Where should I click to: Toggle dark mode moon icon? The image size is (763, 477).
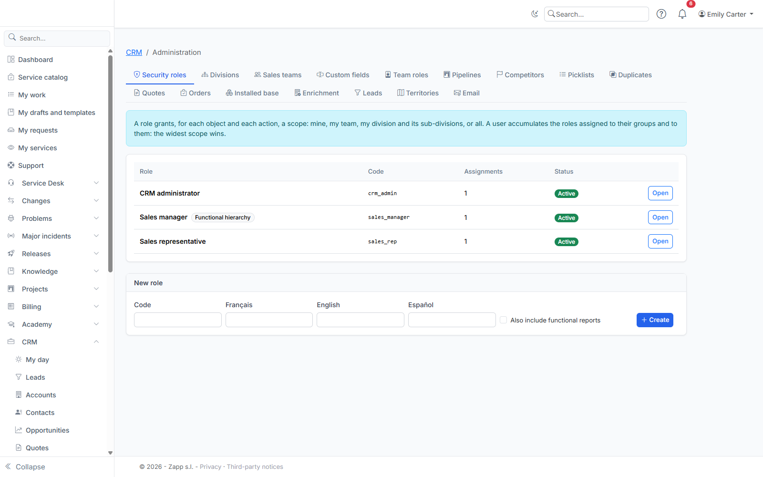pos(535,14)
